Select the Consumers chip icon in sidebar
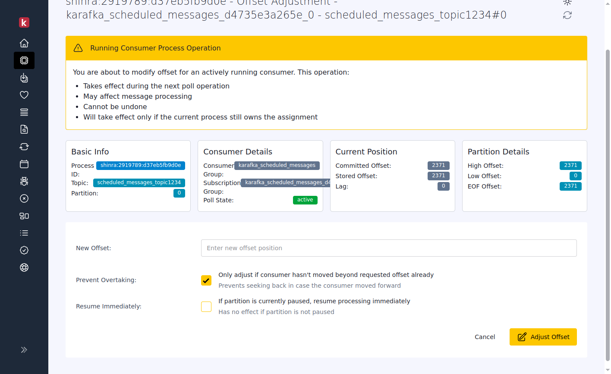Screen dimensions: 611x374 click(x=24, y=60)
